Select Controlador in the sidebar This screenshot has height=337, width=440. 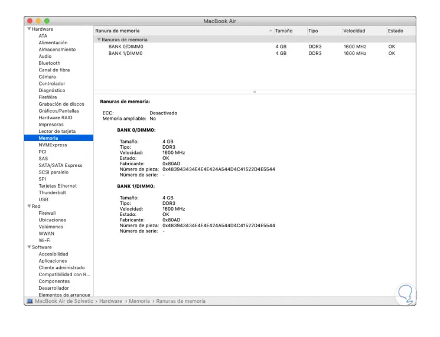click(x=52, y=84)
